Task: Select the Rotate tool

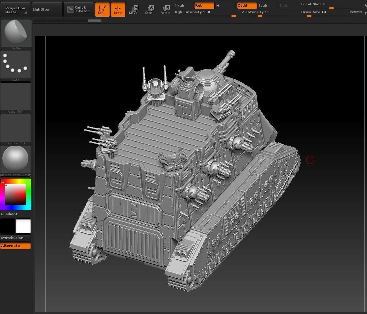Action: click(x=166, y=10)
